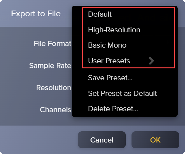Click empty footer area left of Cancel
Image resolution: width=185 pixels, height=154 pixels.
point(39,140)
